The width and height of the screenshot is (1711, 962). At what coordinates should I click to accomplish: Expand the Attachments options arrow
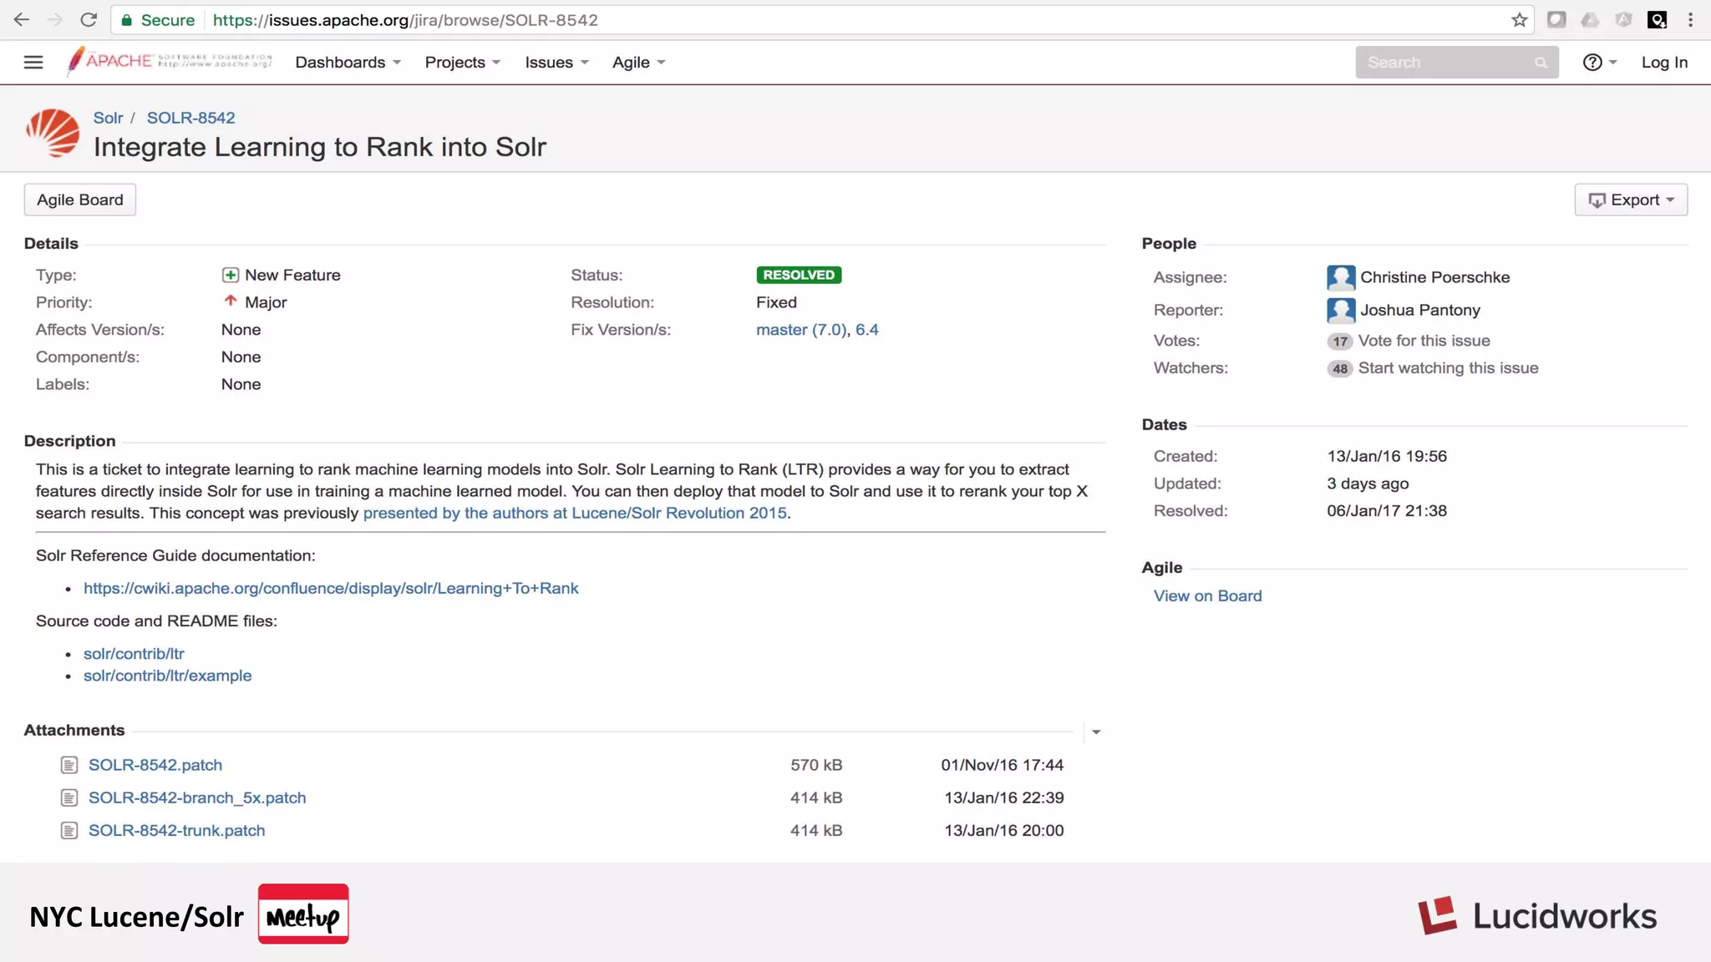pyautogui.click(x=1096, y=732)
